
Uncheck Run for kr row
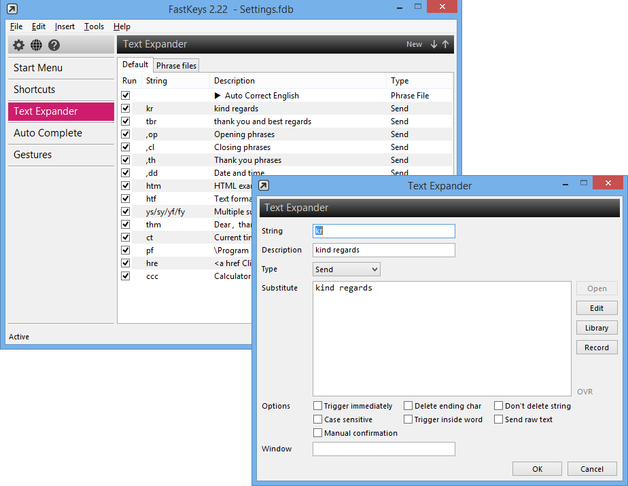click(126, 108)
